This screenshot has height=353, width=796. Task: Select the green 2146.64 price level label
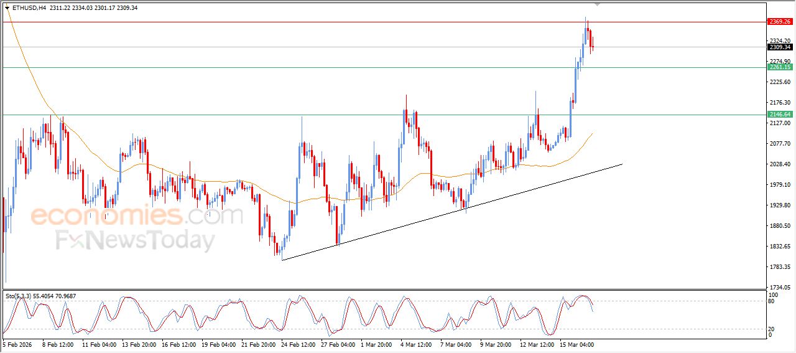[779, 115]
